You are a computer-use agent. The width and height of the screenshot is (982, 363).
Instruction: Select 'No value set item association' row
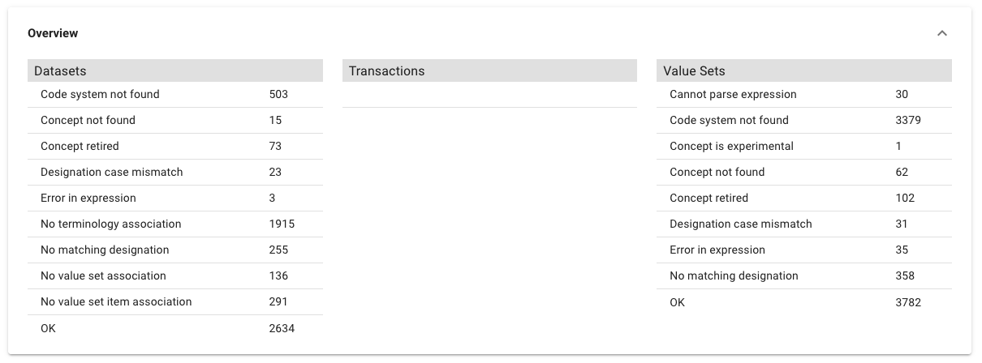point(116,301)
